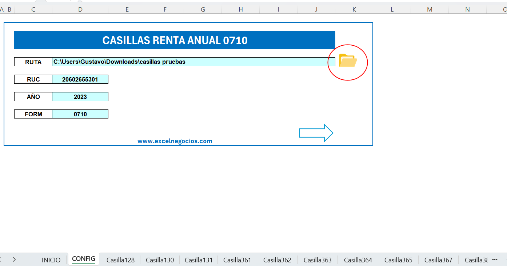Go to the Casilla363 sheet
This screenshot has height=266, width=507.
coord(318,260)
